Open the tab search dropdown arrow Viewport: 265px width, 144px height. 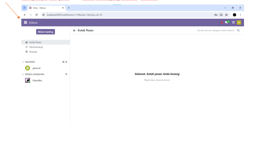pos(25,8)
